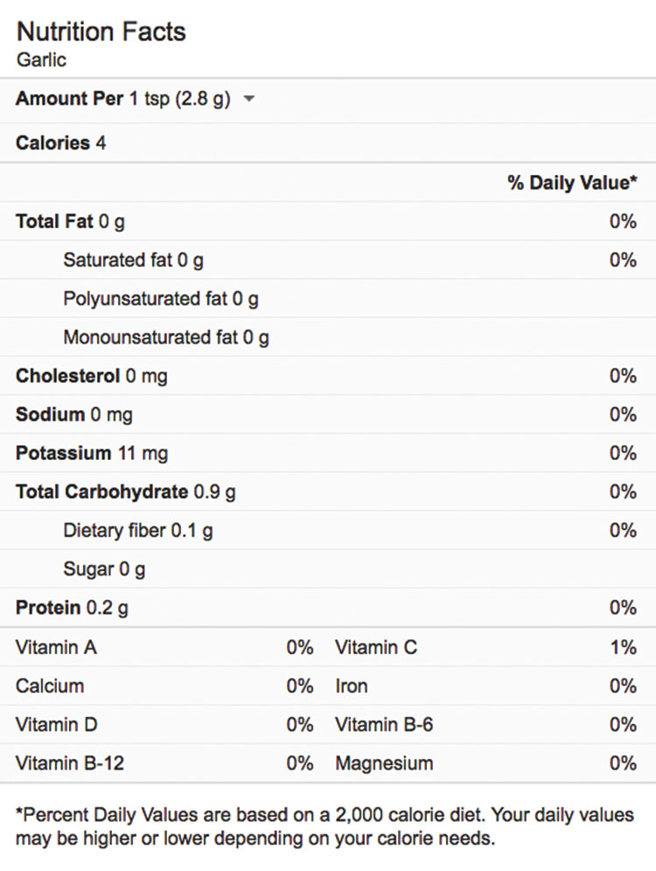
Task: Select the Total Carbohydrate 0.9 g row
Action: (x=125, y=491)
